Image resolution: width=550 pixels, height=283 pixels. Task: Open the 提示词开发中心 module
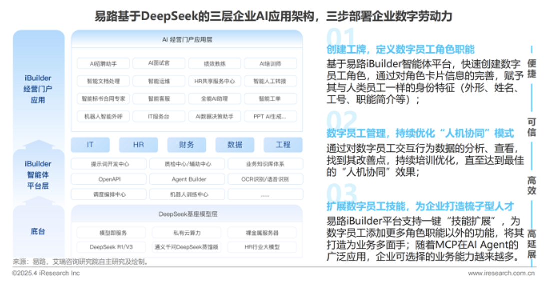pyautogui.click(x=109, y=164)
